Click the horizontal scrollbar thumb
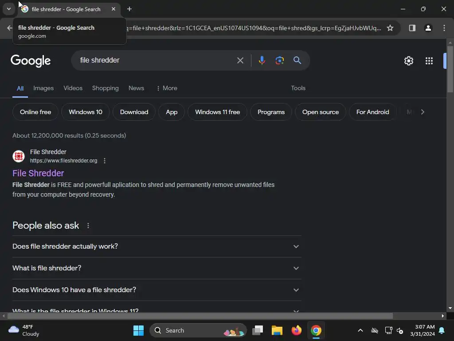This screenshot has width=454, height=341. (200, 316)
